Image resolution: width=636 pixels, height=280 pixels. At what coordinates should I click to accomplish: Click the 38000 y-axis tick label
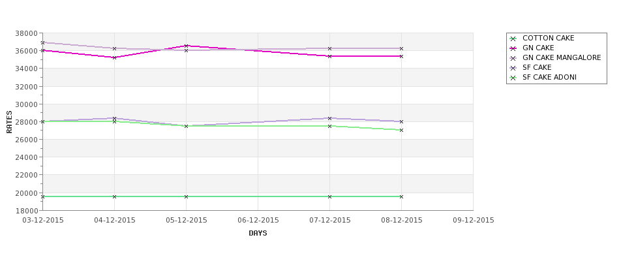[x=26, y=33]
